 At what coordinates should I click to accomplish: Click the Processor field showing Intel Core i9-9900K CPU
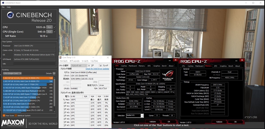click(34, 46)
